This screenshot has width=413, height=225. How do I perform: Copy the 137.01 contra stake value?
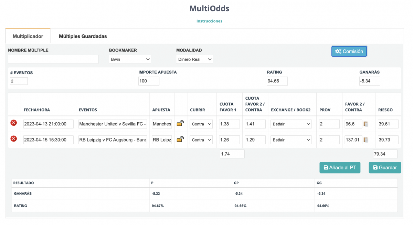click(x=366, y=140)
